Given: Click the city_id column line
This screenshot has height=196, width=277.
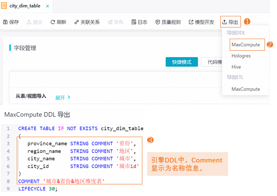Looking at the screenshot, I should (x=83, y=166).
